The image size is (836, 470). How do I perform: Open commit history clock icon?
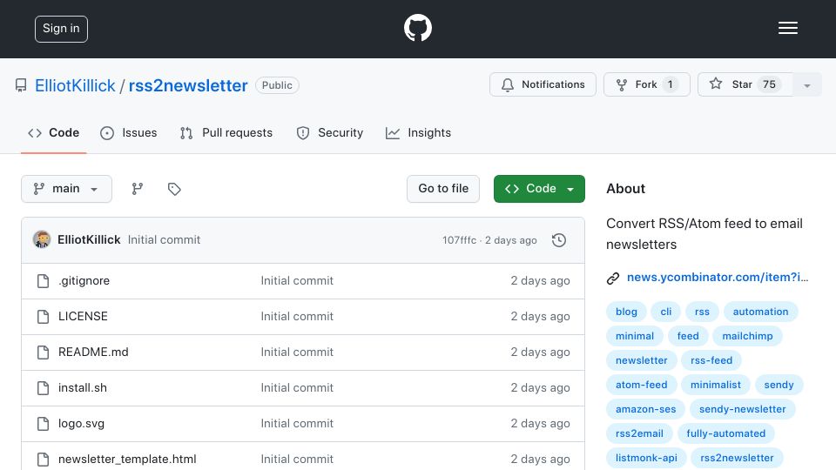[559, 240]
